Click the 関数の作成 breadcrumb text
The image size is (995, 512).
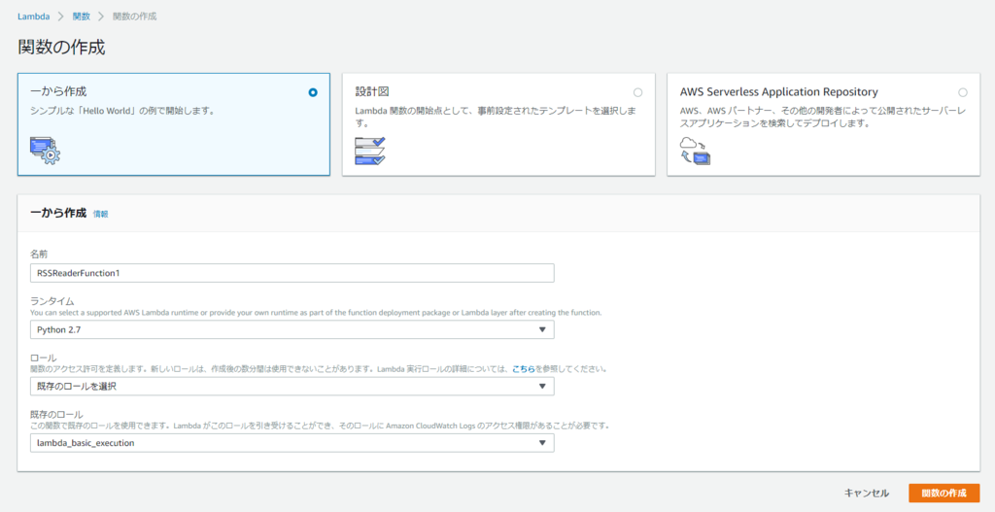(134, 17)
